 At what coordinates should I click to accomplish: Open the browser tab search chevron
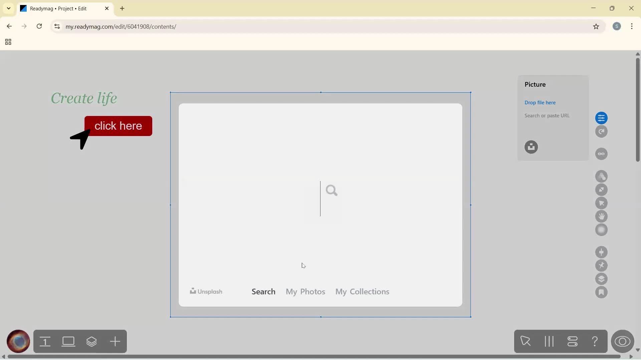point(8,8)
